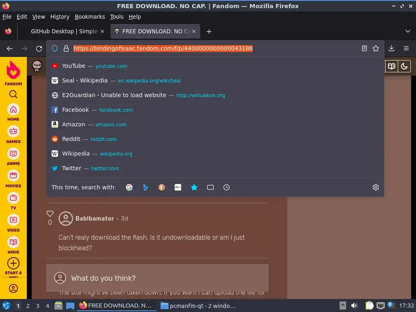Select YouTube suggestion

tap(215, 66)
